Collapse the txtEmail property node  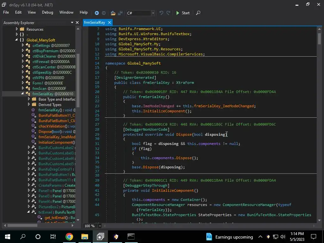tap(28, 212)
